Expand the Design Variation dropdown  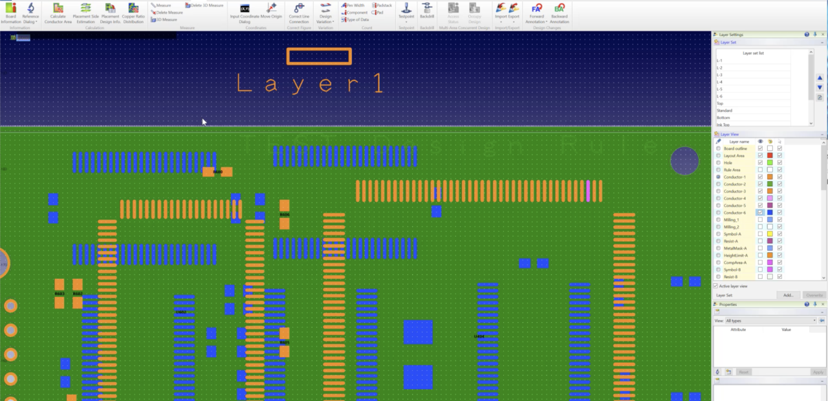[325, 21]
